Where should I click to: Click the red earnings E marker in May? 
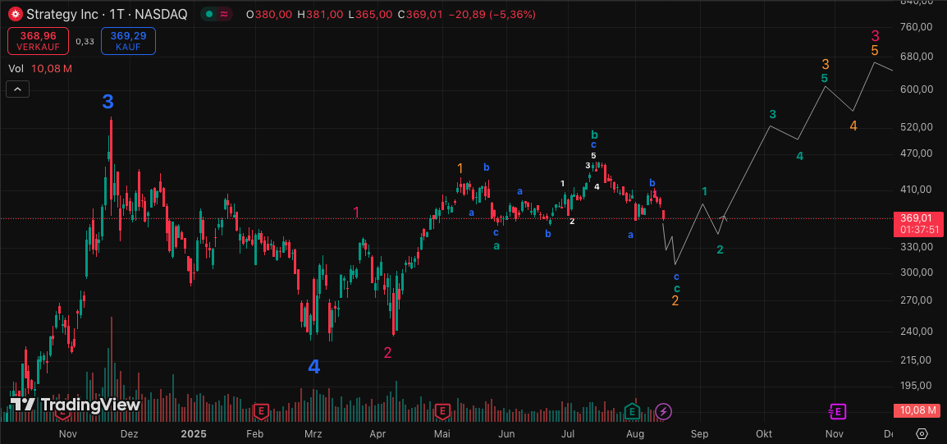tap(442, 410)
